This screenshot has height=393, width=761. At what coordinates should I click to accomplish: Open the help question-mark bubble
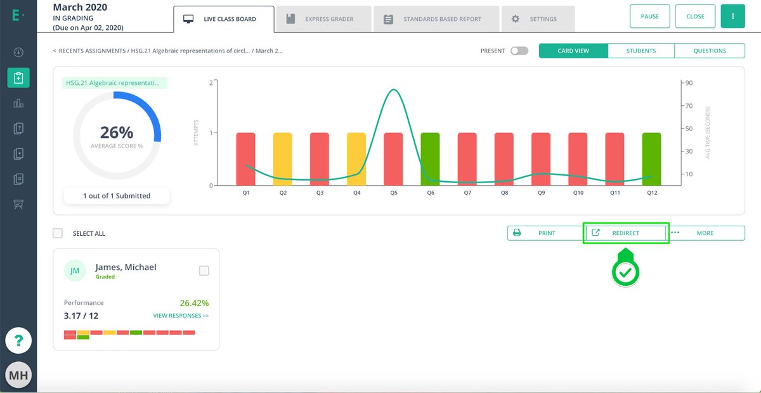pyautogui.click(x=18, y=341)
